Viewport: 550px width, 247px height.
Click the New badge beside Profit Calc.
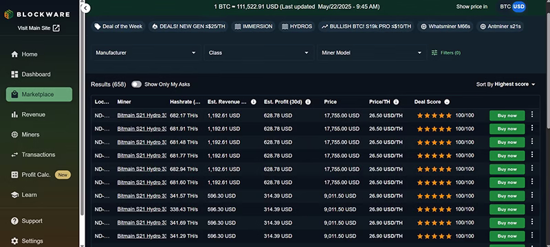63,174
